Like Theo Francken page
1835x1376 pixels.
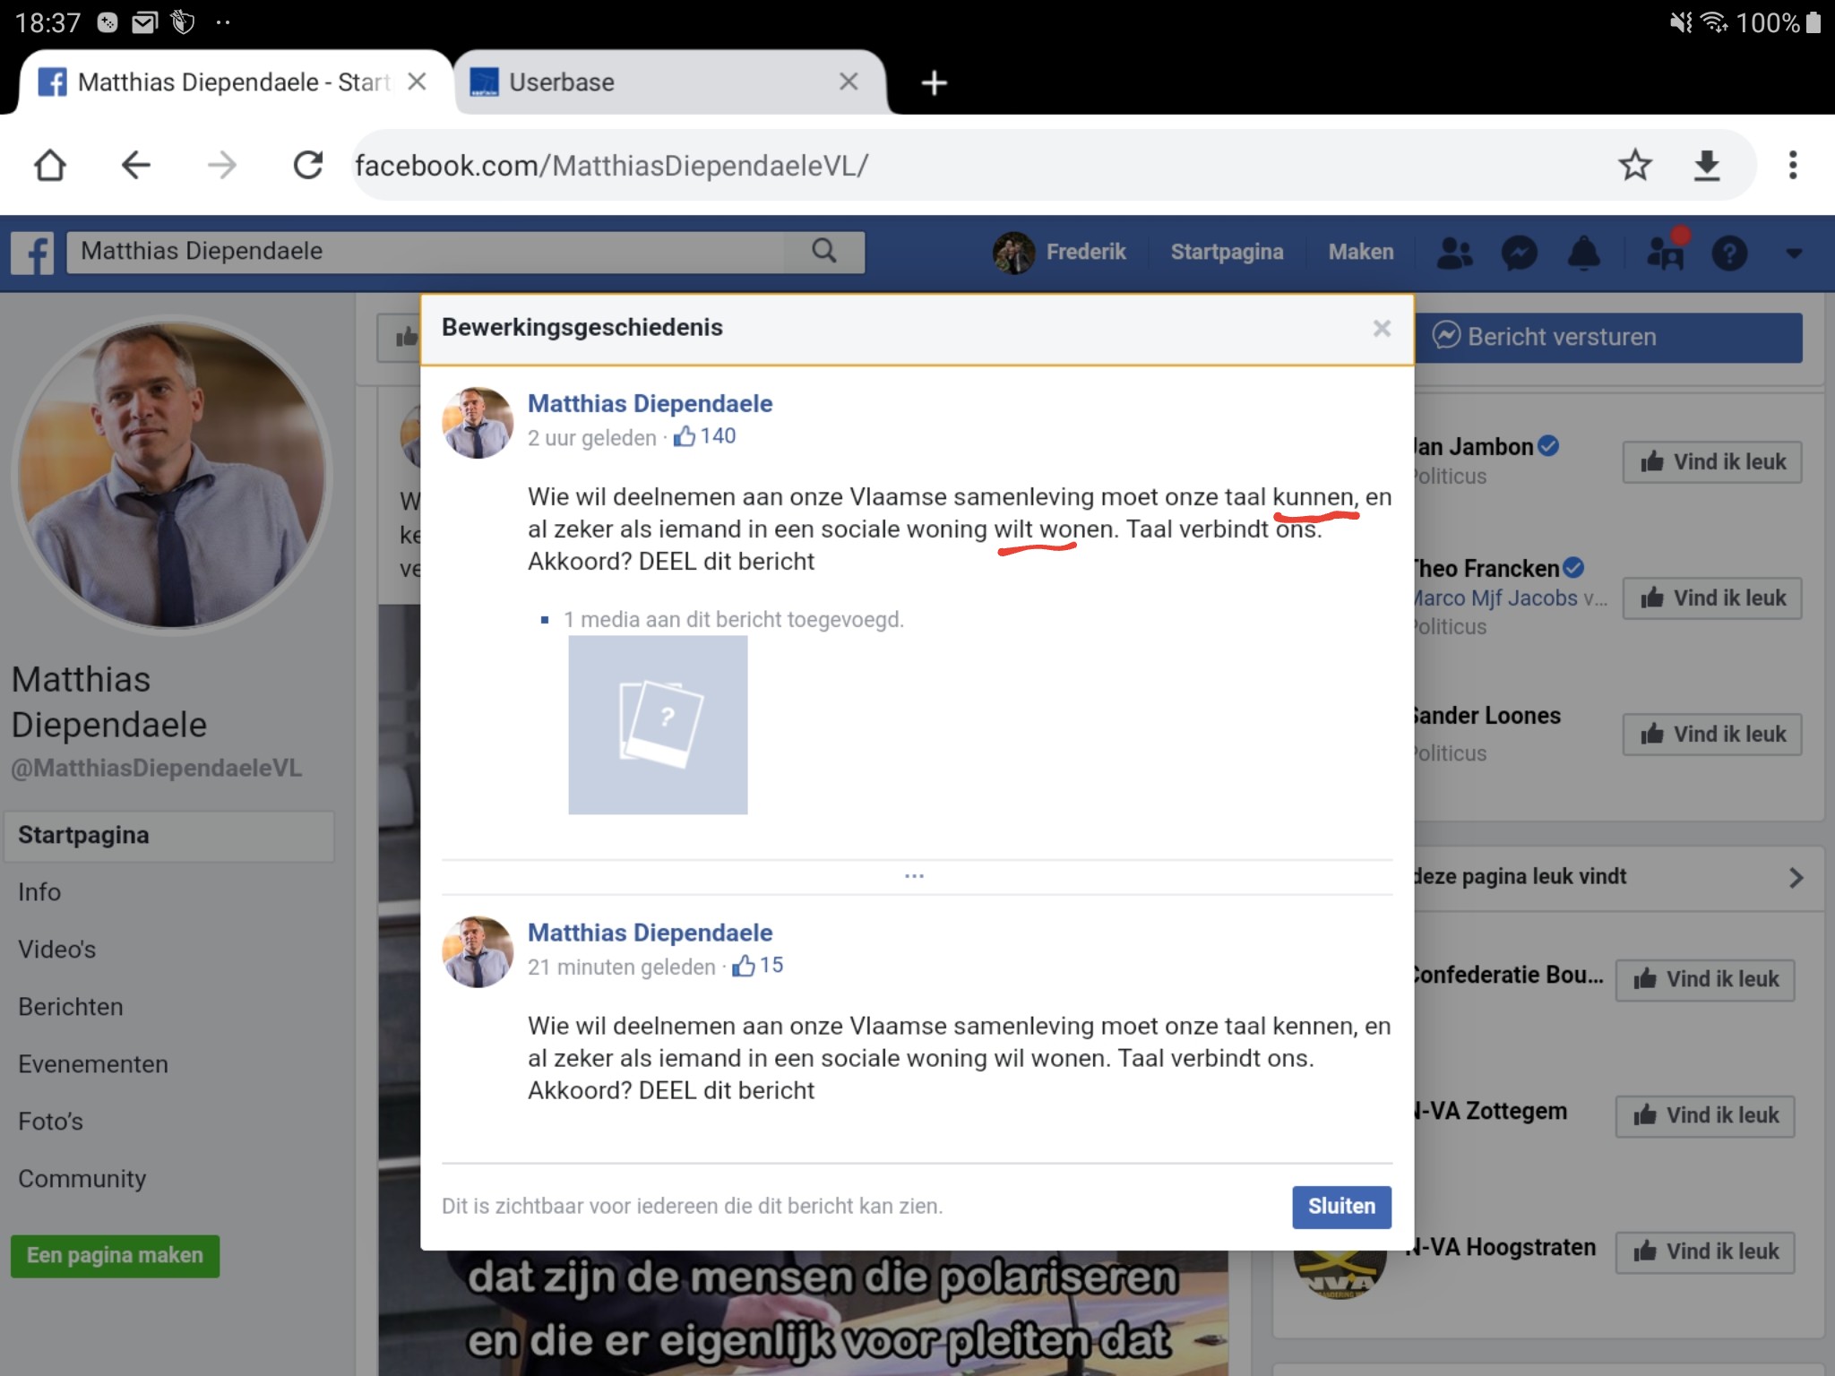click(1711, 598)
